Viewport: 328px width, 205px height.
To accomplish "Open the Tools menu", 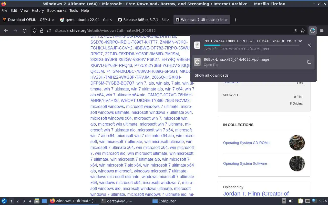I will [74, 11].
